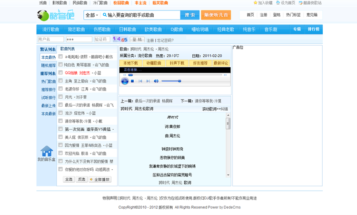The image size is (357, 215).
Task: Open the DJ歌曲 navigation tab
Action: [x=177, y=30]
